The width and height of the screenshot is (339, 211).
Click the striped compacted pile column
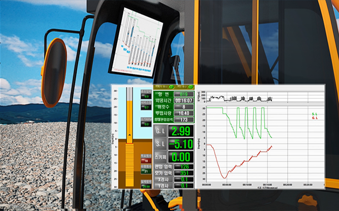129,165
